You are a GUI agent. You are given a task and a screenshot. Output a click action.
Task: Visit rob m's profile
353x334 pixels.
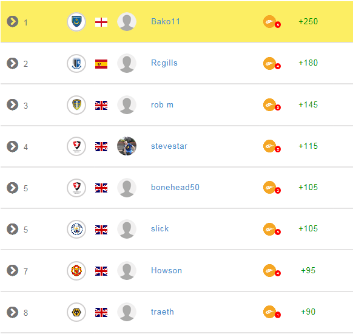162,105
